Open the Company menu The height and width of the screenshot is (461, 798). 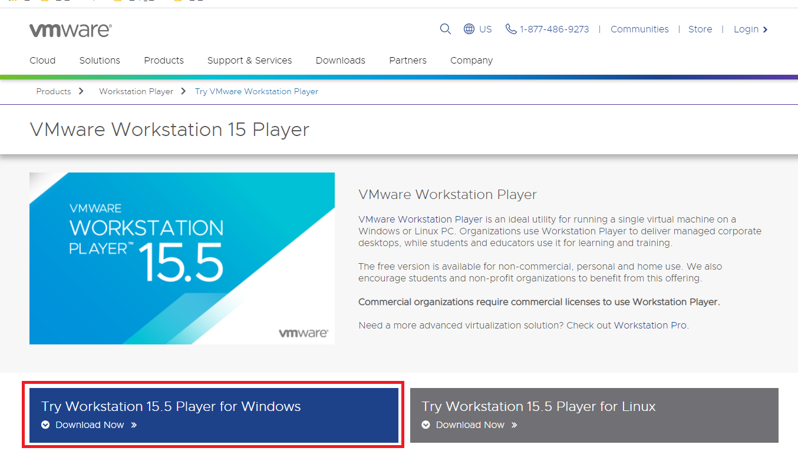[x=471, y=60]
